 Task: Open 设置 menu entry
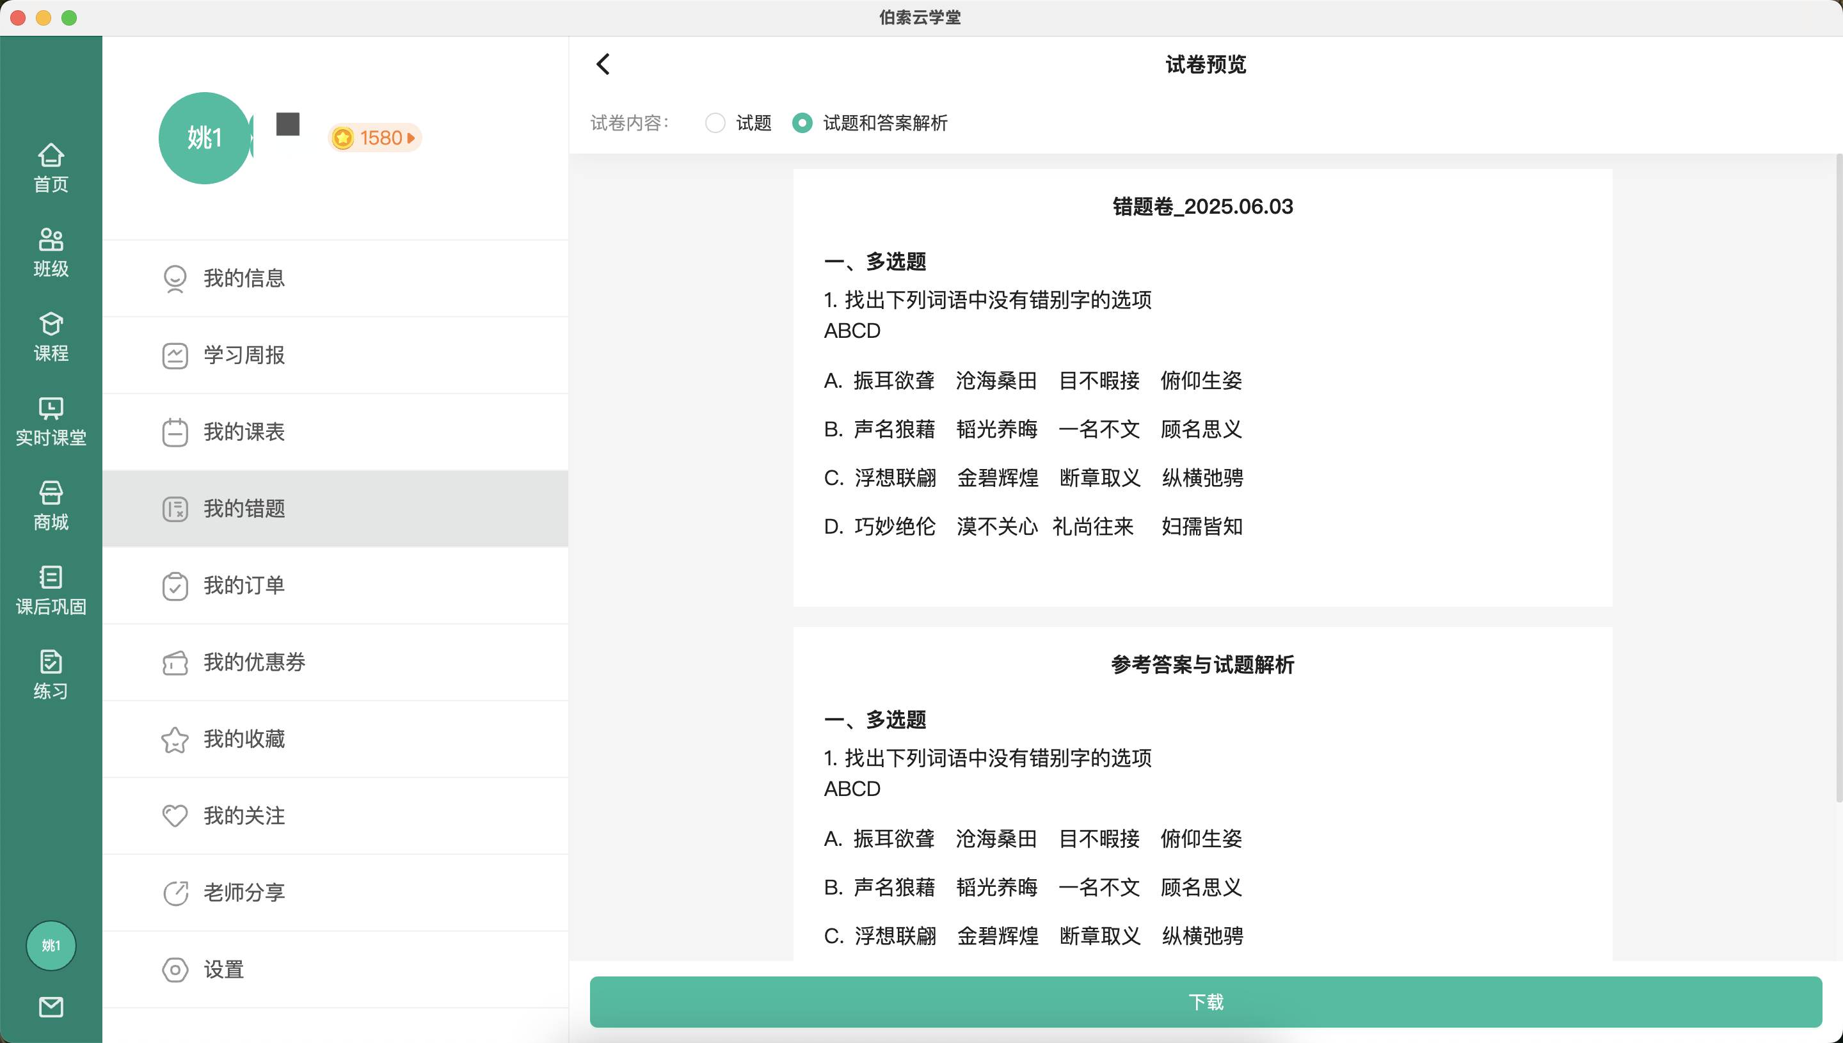coord(335,970)
